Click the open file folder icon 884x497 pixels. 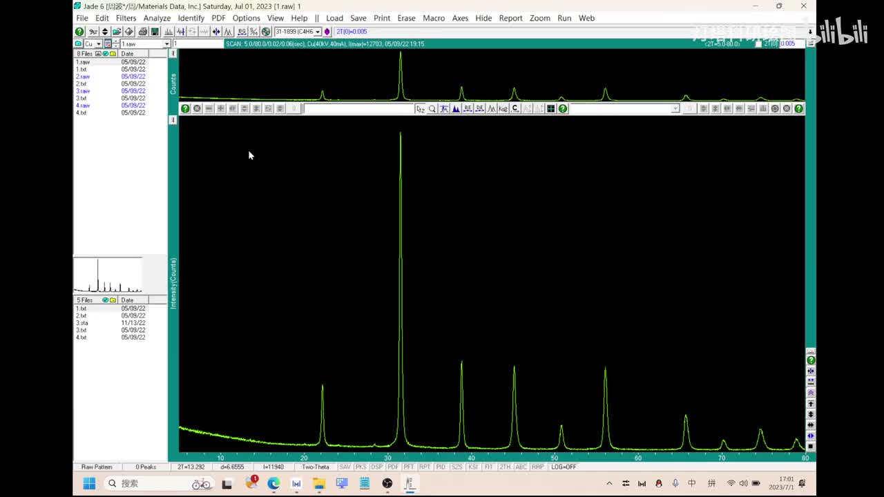pyautogui.click(x=117, y=32)
